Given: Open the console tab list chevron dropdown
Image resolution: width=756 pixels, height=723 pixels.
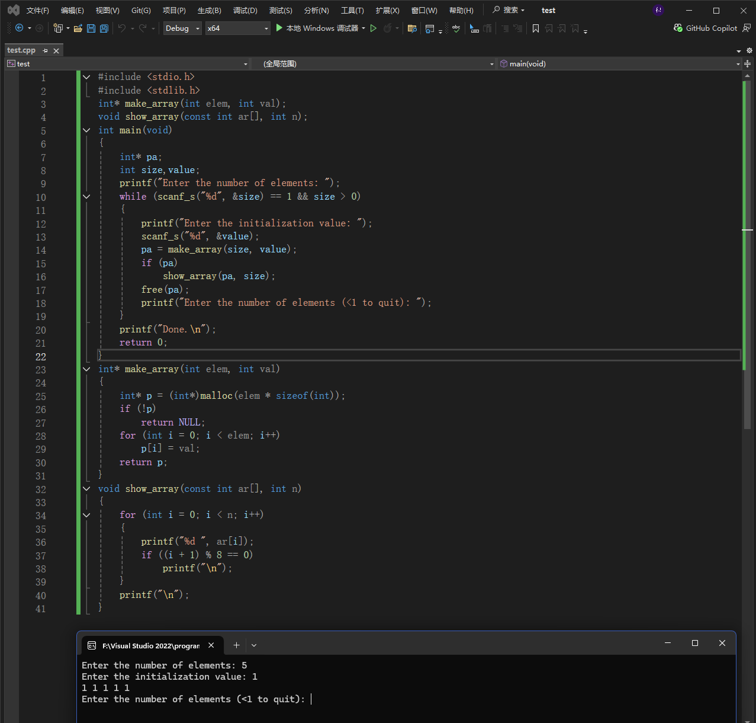Looking at the screenshot, I should point(254,645).
